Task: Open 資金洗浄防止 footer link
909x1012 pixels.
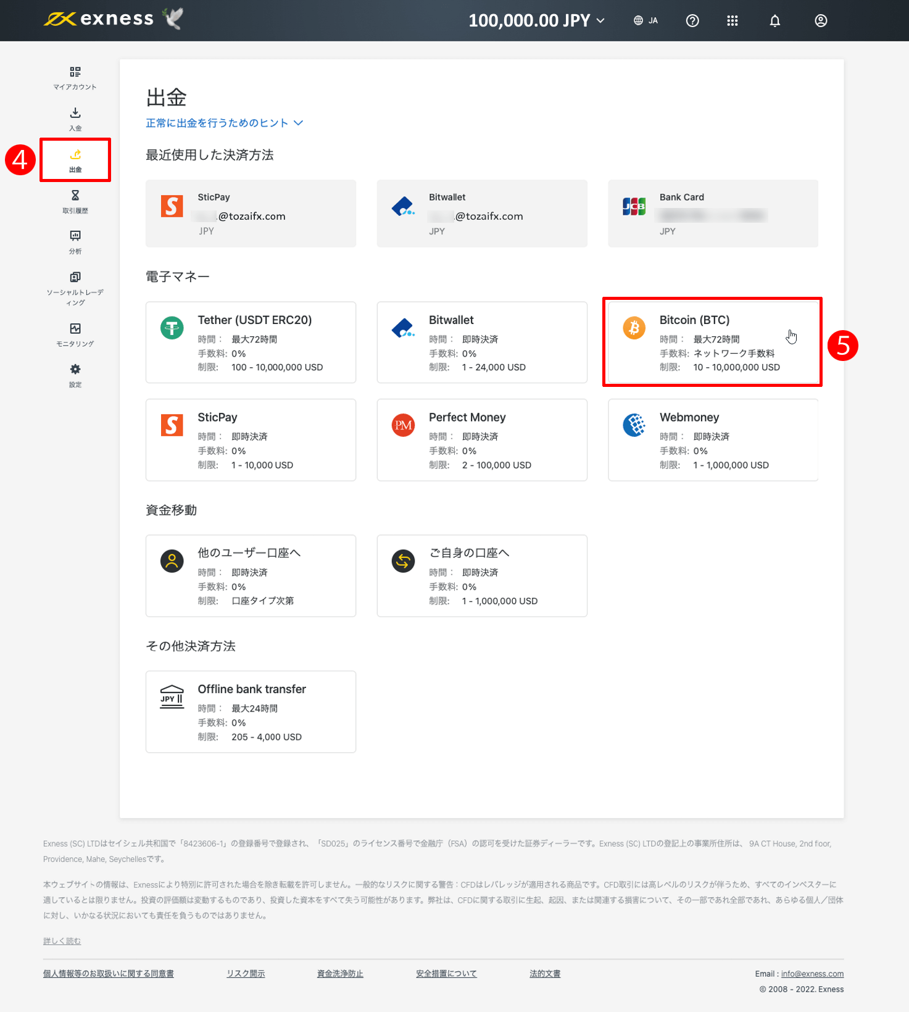Action: [340, 974]
